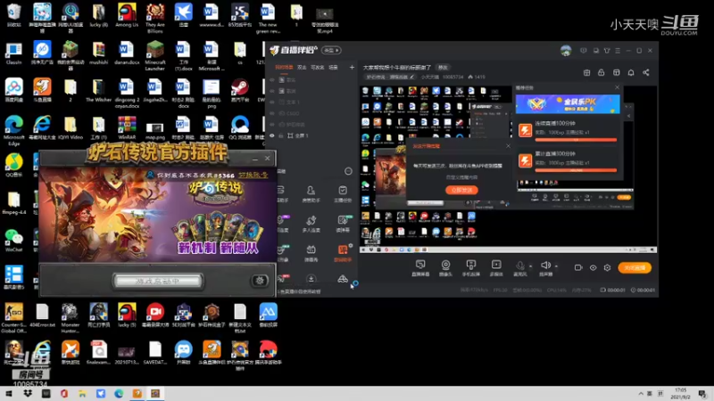Edit stream title with modify button
The height and width of the screenshot is (401, 714).
(442, 68)
